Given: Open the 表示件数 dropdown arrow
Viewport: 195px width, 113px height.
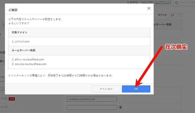Looking at the screenshot, I should pos(180,15).
